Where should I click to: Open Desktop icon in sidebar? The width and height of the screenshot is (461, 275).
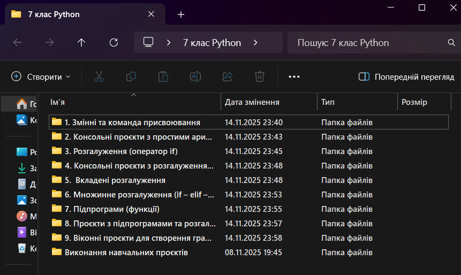pyautogui.click(x=22, y=152)
